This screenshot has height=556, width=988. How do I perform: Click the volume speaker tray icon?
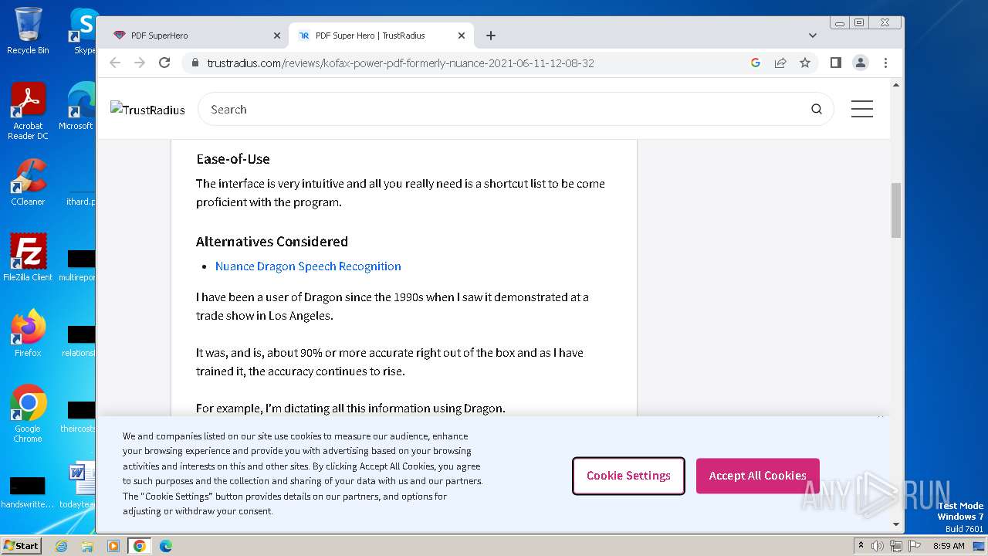point(878,546)
